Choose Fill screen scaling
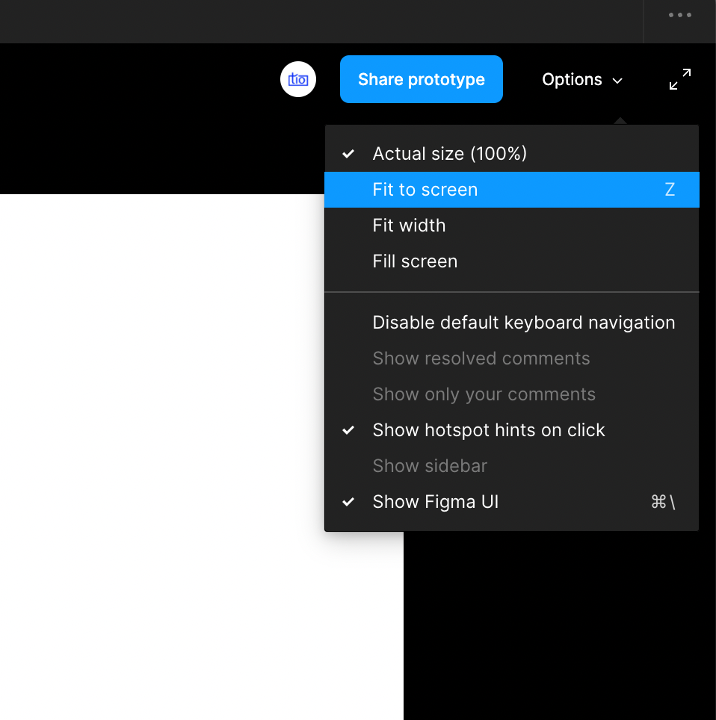 point(511,261)
